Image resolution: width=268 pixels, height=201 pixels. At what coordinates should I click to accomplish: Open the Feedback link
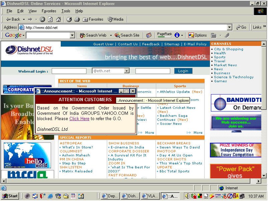[151, 44]
